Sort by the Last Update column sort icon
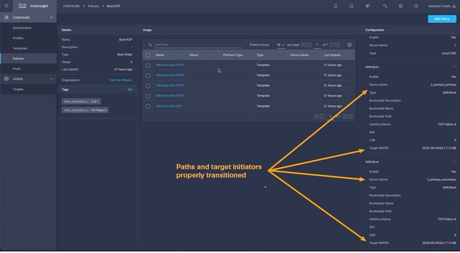 348,55
